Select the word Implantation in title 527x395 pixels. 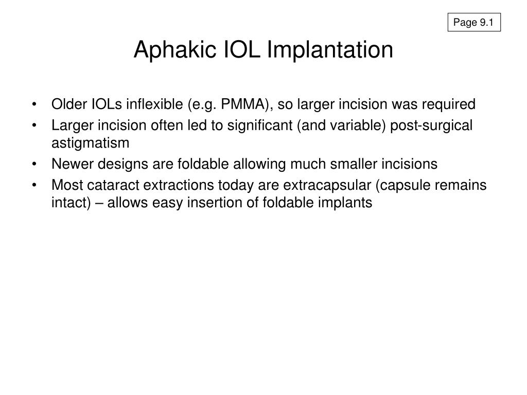330,50
